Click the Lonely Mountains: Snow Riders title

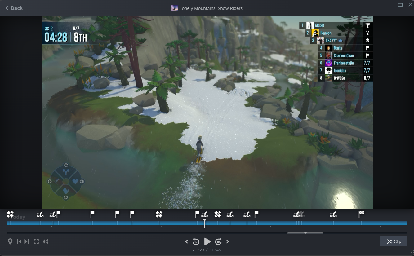[211, 8]
